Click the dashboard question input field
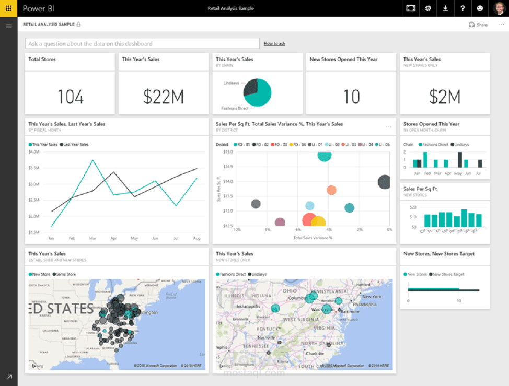This screenshot has height=386, width=509. click(x=141, y=43)
